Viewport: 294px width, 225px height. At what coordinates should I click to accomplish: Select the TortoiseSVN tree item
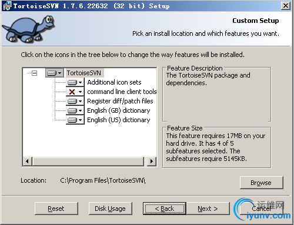point(84,73)
